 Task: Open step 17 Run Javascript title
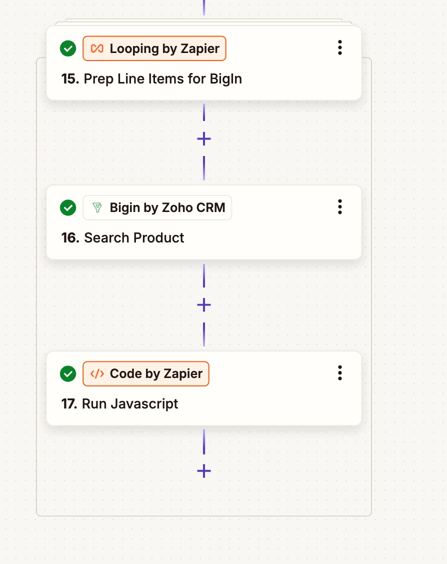pyautogui.click(x=120, y=404)
